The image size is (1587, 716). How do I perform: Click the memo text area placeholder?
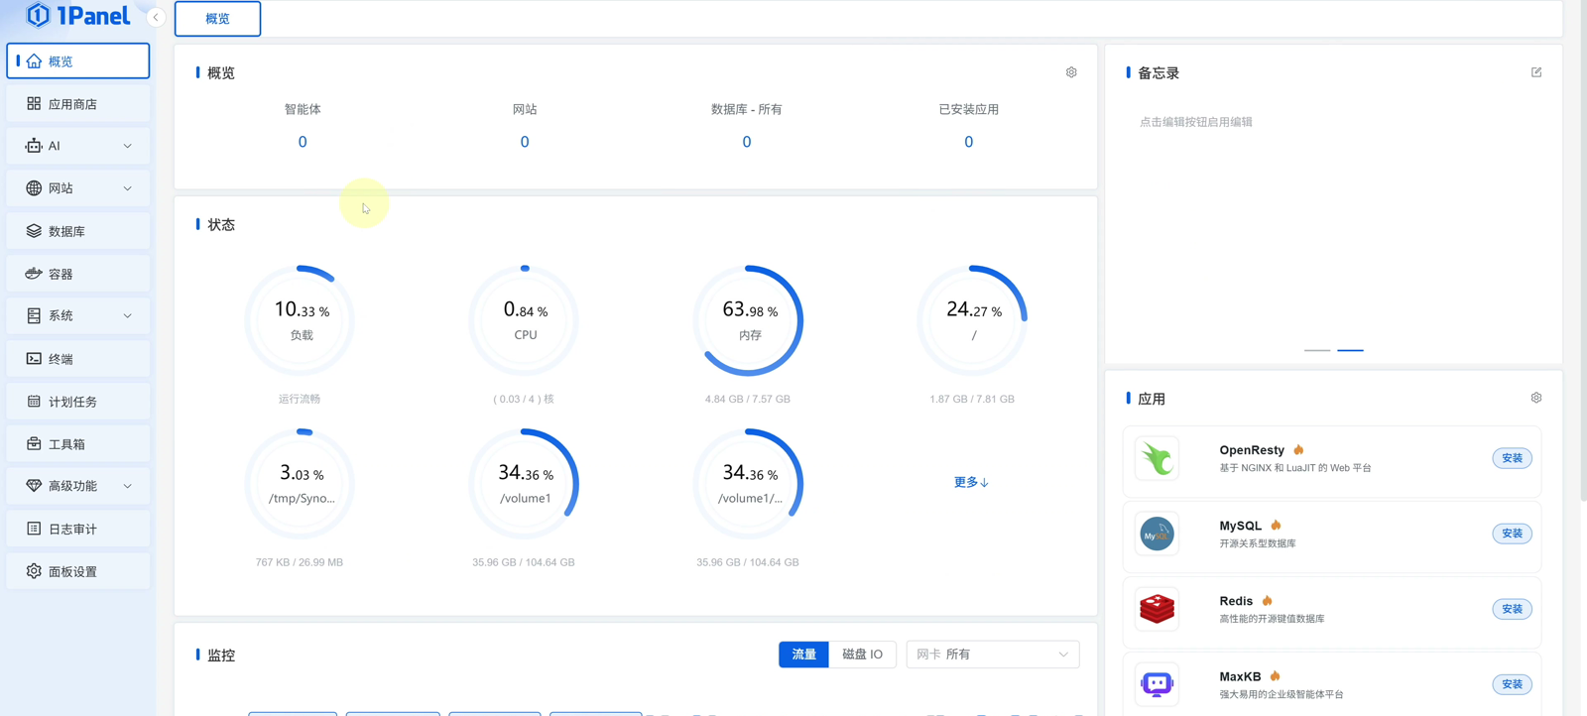click(1196, 122)
